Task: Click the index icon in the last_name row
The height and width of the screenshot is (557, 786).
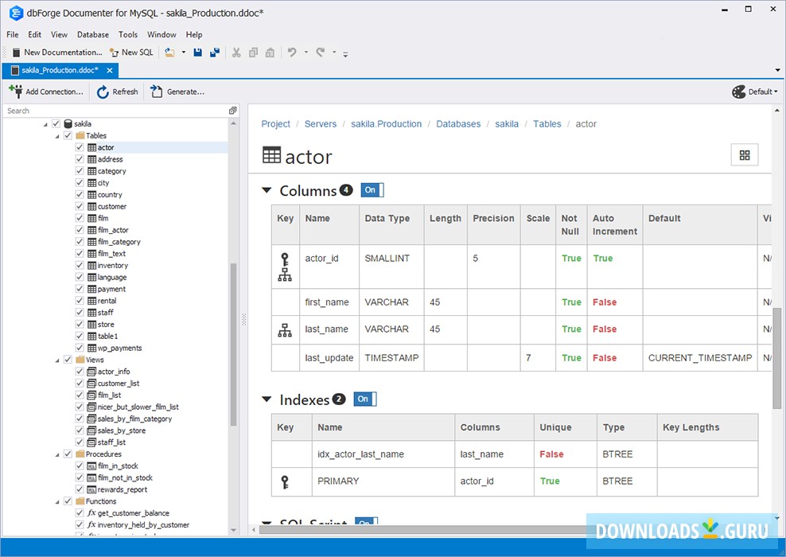Action: click(x=285, y=330)
